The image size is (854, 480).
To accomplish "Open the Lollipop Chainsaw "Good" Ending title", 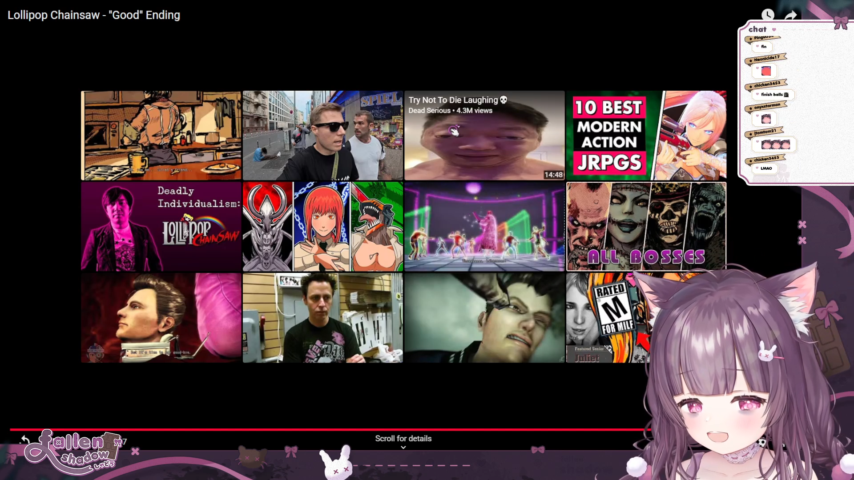I will coord(94,15).
